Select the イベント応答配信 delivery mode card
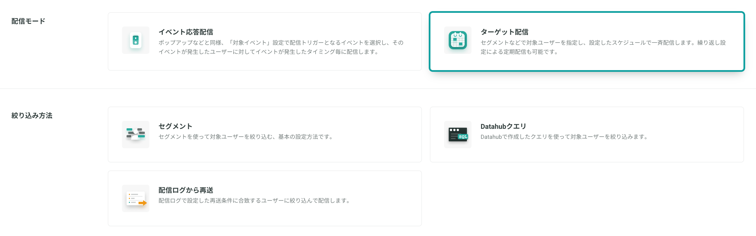 coord(265,41)
